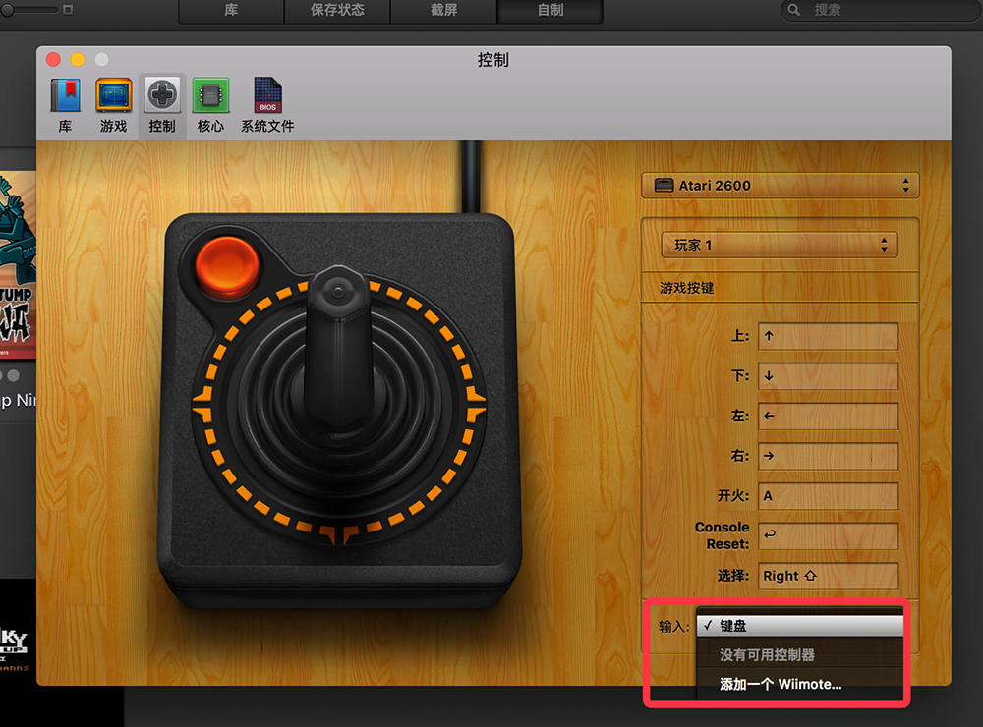Minimize the 控制 window with yellow button
The width and height of the screenshot is (983, 727).
78,60
